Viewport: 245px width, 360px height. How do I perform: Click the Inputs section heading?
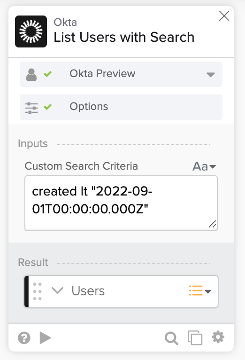33,144
